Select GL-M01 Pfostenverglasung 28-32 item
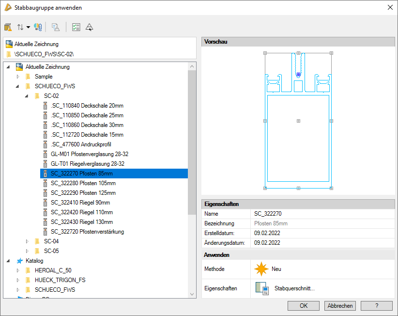This screenshot has width=398, height=316. tap(89, 154)
